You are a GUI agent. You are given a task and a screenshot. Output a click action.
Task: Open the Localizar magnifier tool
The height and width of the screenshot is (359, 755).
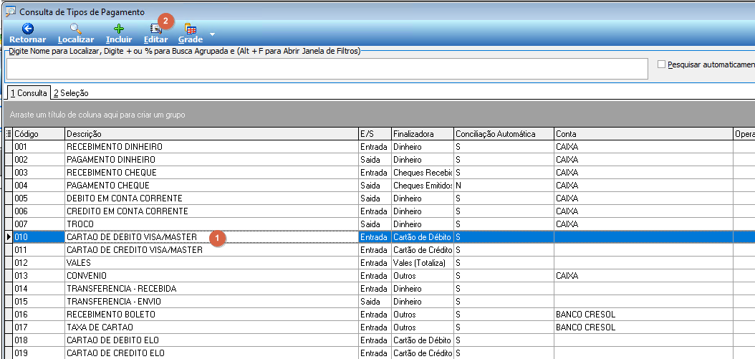(x=76, y=29)
